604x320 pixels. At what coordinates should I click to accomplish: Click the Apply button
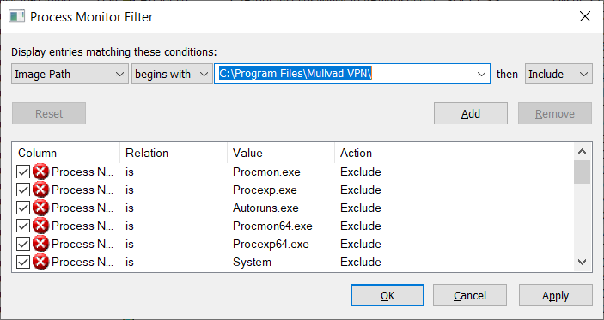coord(556,296)
